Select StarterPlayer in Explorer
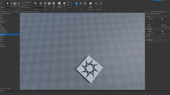 [x=2, y=41]
